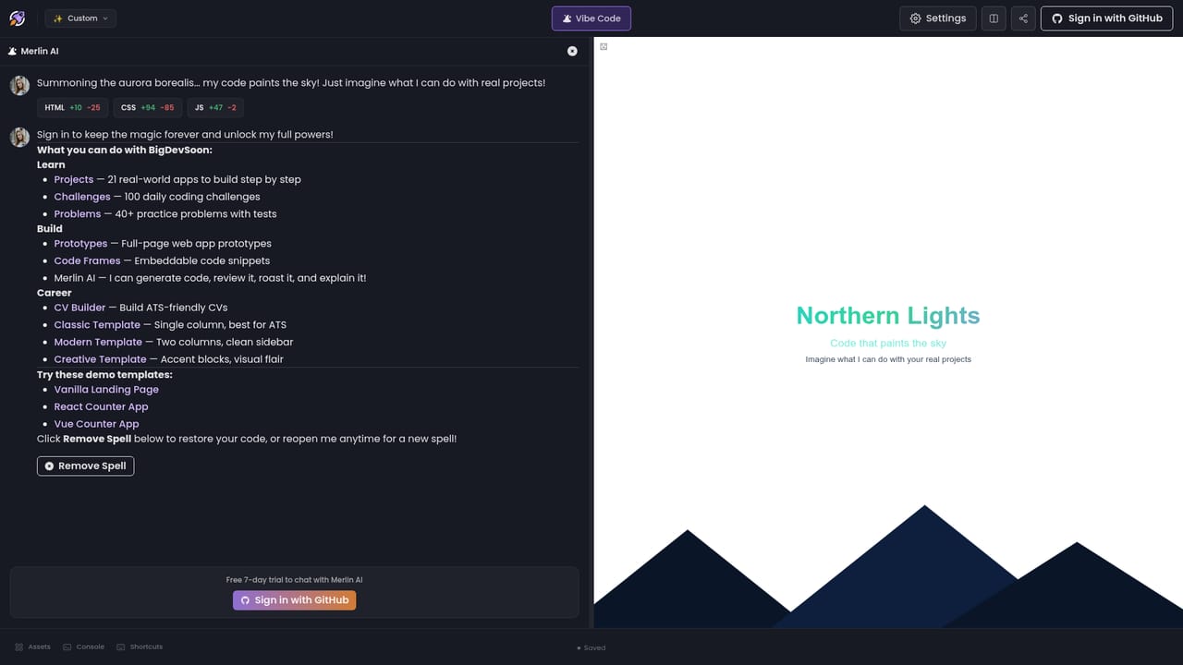
Task: Click the Saved status indicator
Action: pos(591,647)
